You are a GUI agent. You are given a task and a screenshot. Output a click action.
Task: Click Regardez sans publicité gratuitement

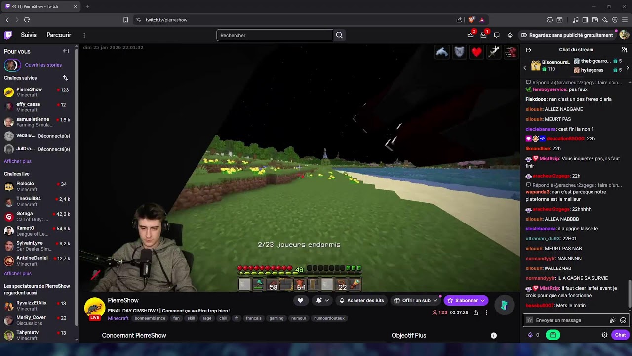(567, 35)
